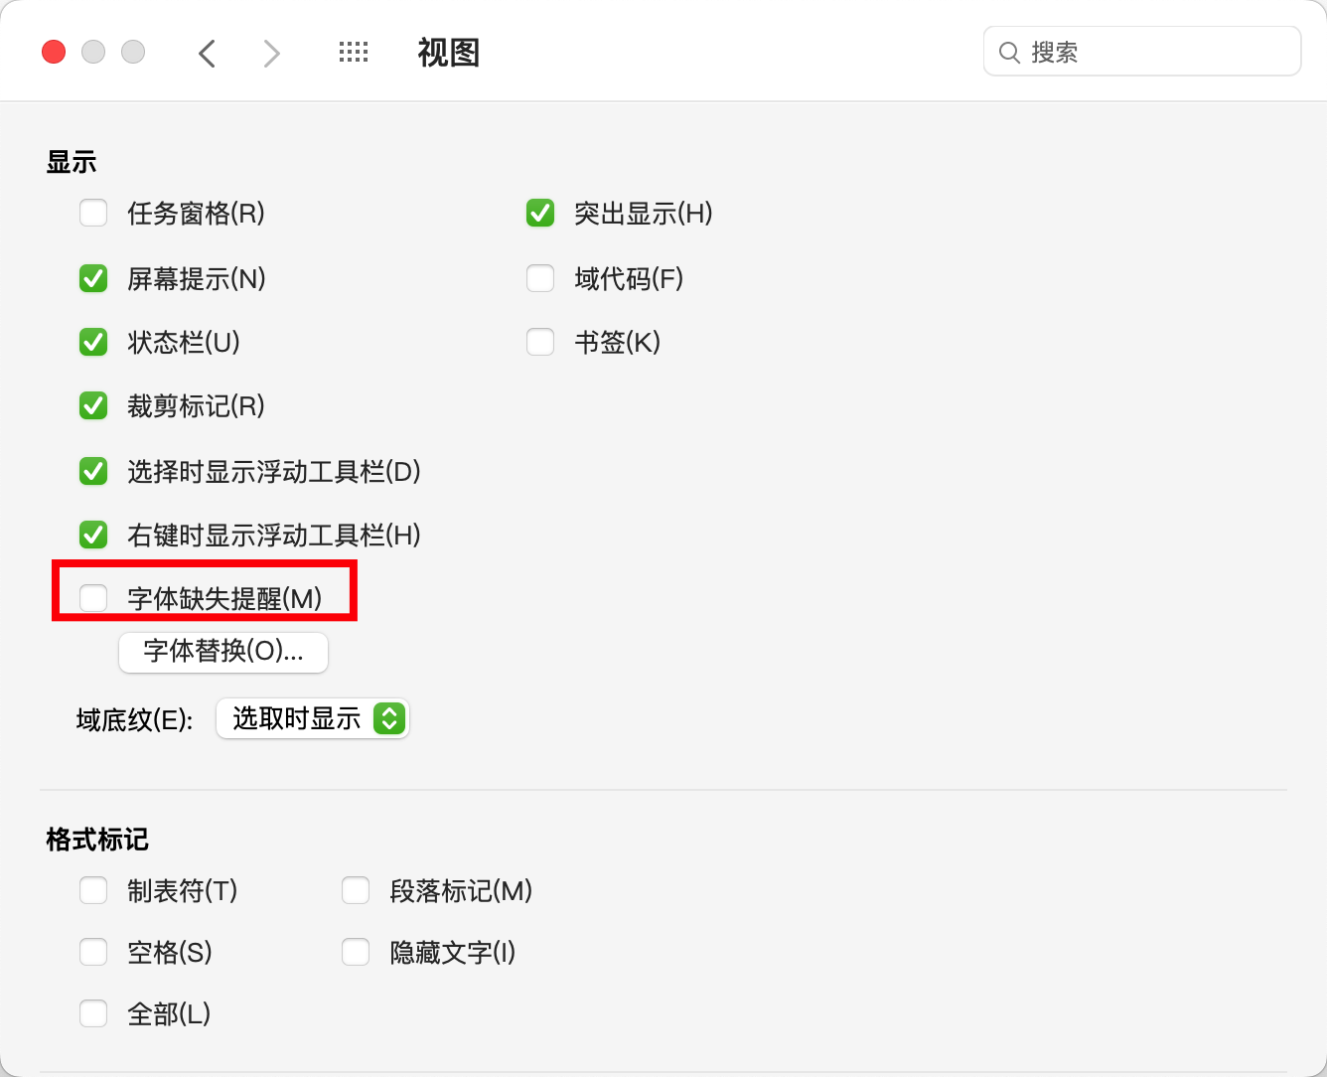
Task: Enable 任务窗格(R) checkbox
Action: pyautogui.click(x=93, y=213)
